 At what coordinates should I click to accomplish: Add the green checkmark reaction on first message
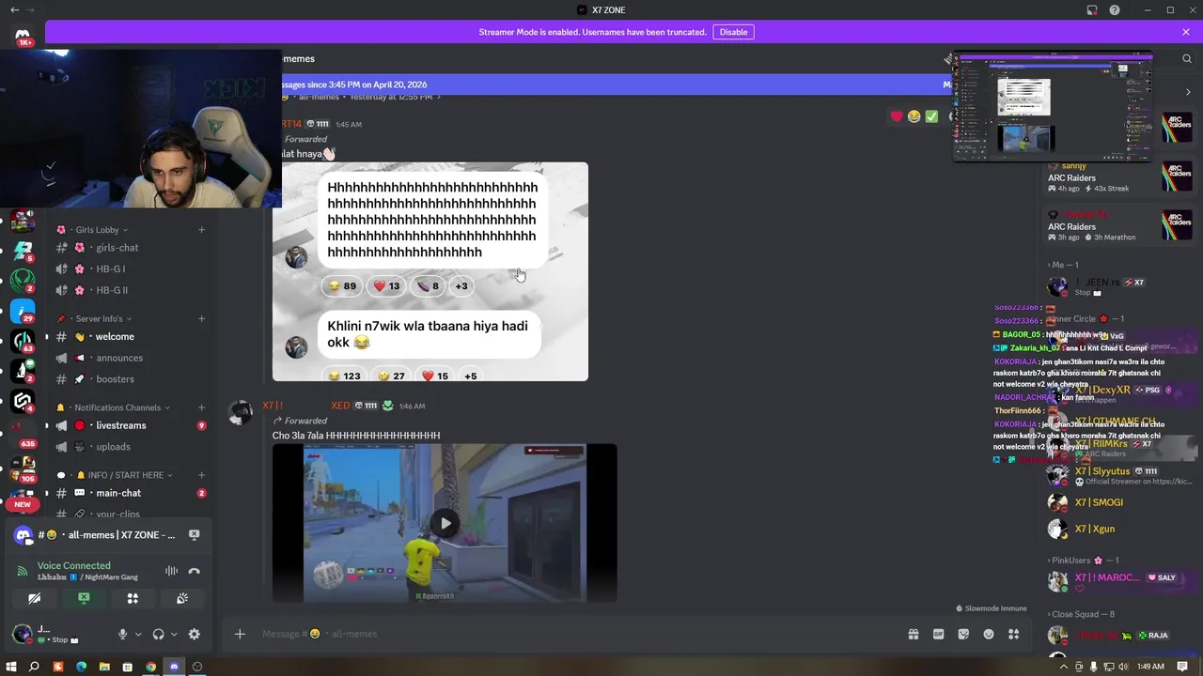(930, 116)
